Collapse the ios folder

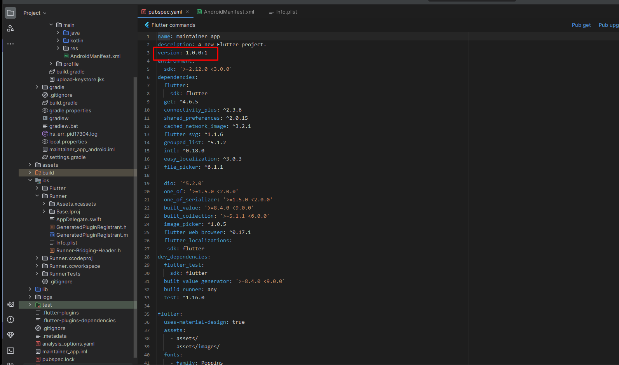pyautogui.click(x=30, y=180)
